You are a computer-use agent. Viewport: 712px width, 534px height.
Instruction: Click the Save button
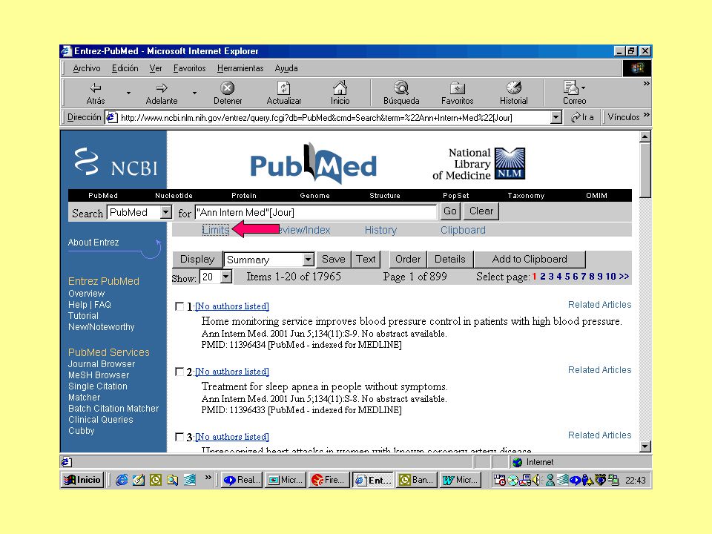coord(333,260)
